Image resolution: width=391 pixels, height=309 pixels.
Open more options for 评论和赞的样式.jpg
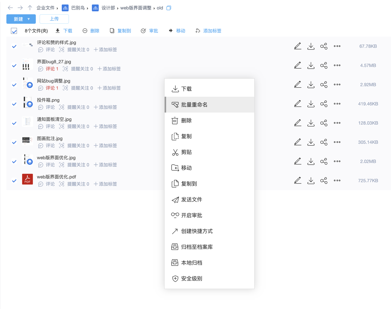tap(337, 46)
